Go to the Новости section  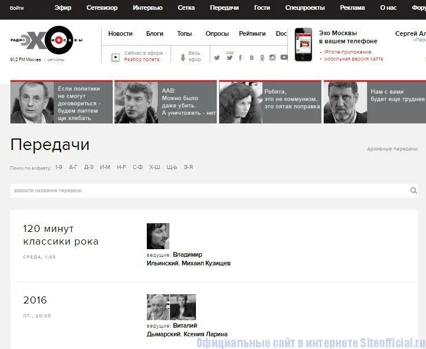click(120, 33)
